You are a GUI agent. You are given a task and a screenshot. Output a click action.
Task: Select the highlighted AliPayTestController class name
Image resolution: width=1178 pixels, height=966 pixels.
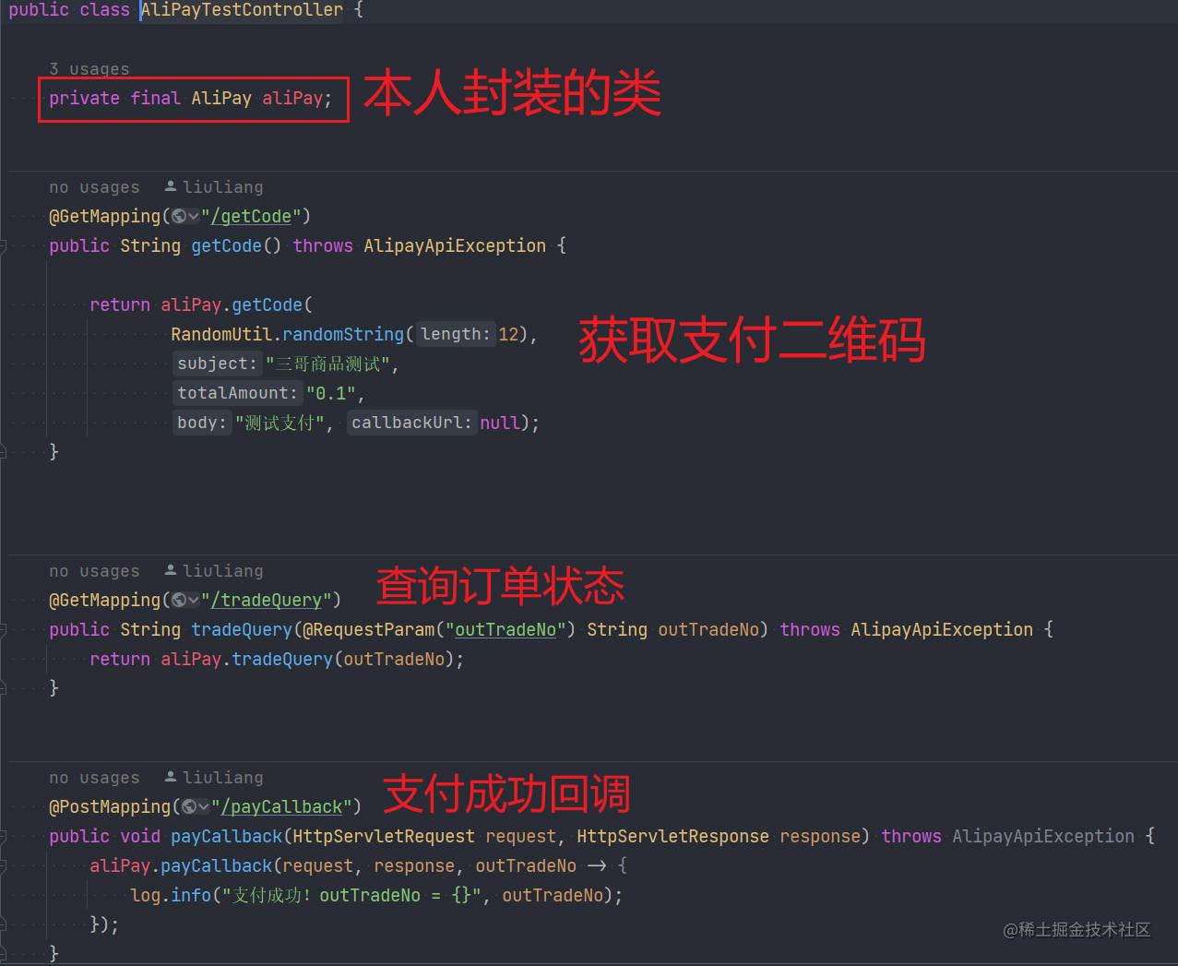pos(241,10)
